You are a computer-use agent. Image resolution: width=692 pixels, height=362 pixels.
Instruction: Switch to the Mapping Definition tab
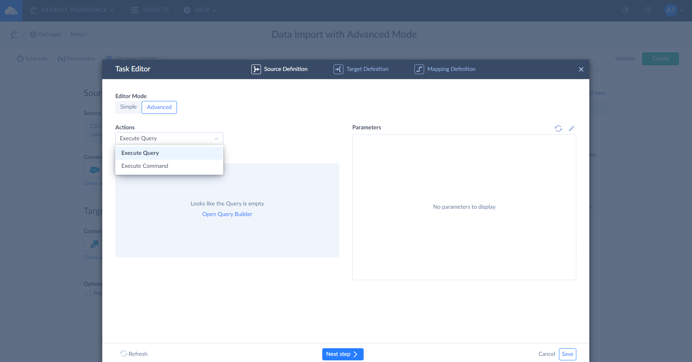click(x=445, y=69)
